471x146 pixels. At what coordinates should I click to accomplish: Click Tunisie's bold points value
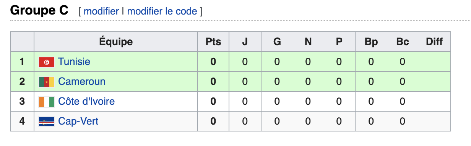213,62
